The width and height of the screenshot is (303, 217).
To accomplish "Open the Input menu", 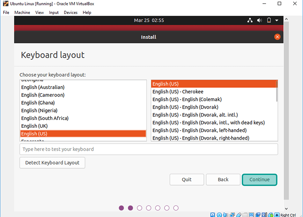I will 54,12.
